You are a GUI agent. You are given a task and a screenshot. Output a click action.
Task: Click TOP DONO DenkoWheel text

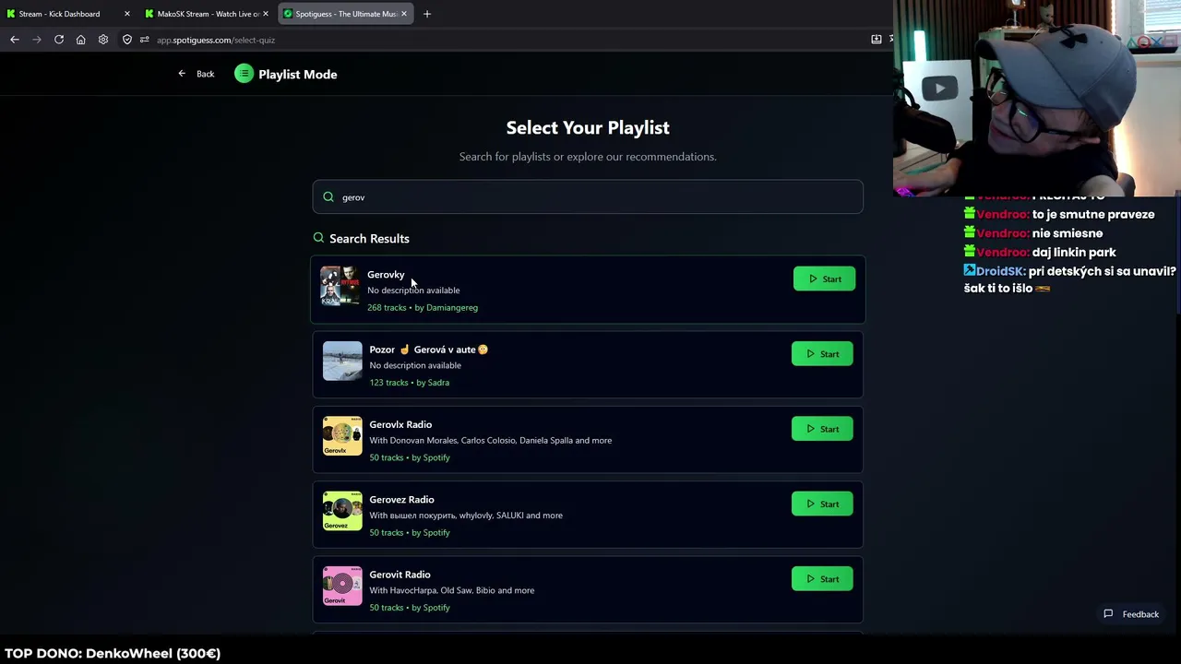[113, 653]
